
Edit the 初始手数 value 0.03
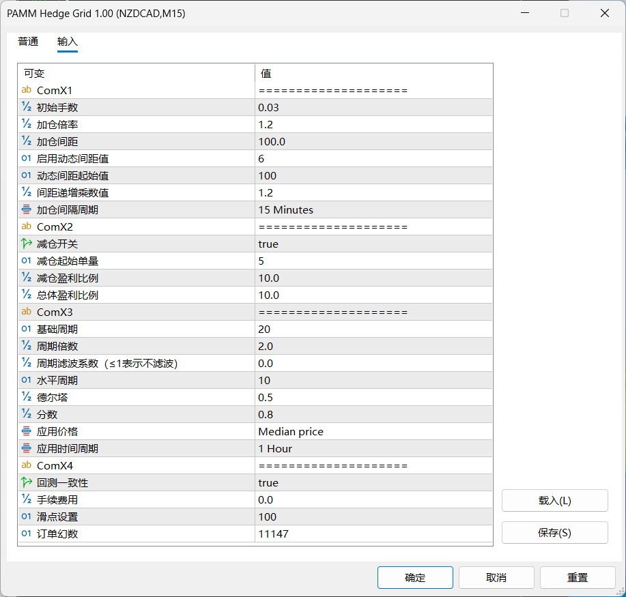373,107
